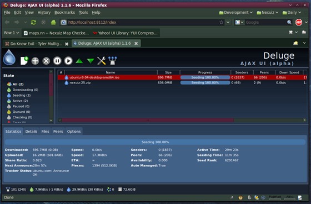Filter by Paused (0) state
The image size is (311, 204).
[x=18, y=106]
